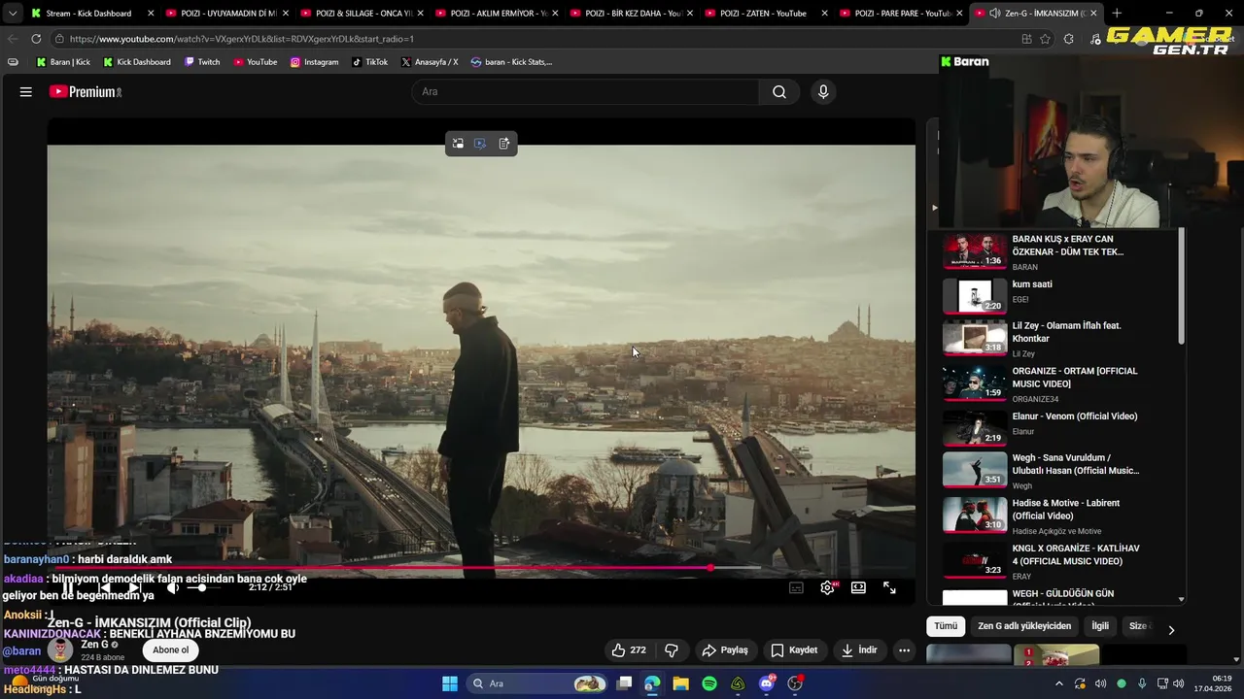The height and width of the screenshot is (699, 1244).
Task: Open browser extensions puzzle icon
Action: (x=1068, y=39)
